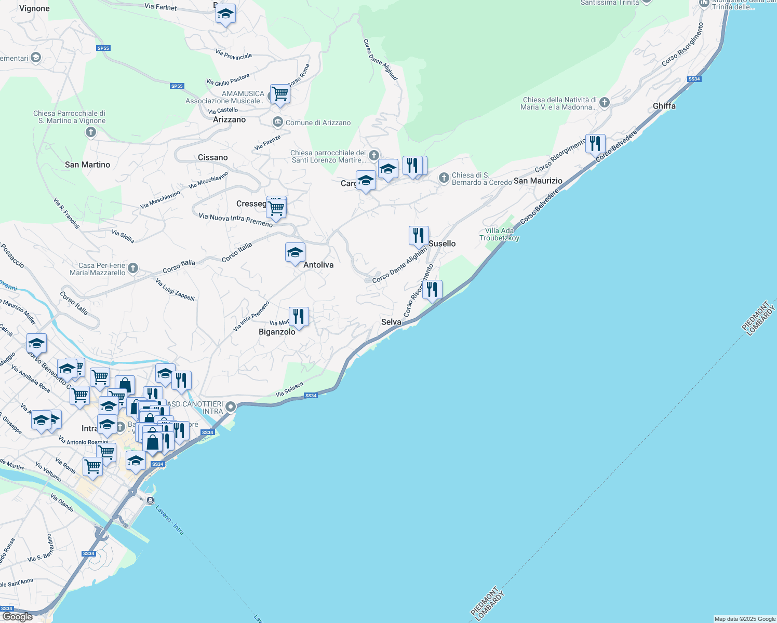
Task: Click the restaurant marker on Corso Risorgimento near Selva
Action: 432,290
